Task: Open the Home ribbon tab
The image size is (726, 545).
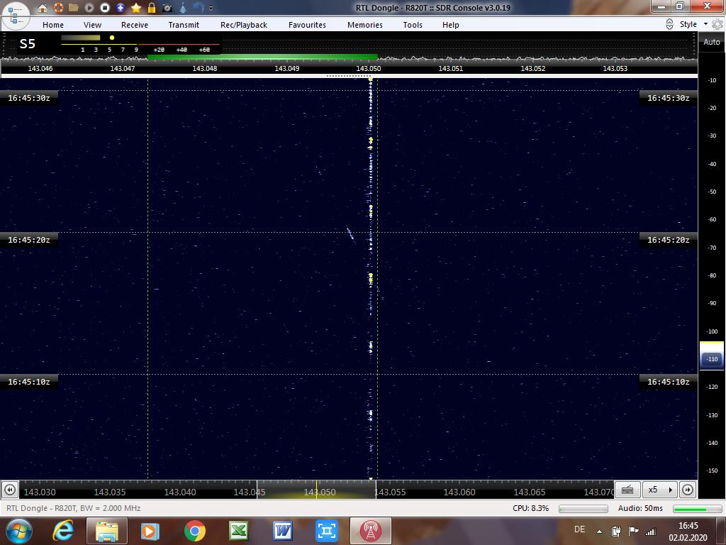Action: tap(53, 25)
